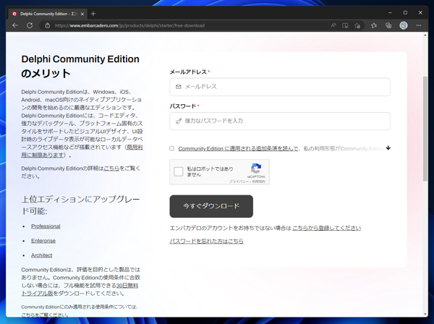Open the read aloud icon in address bar
The width and height of the screenshot is (434, 324).
coord(333,25)
